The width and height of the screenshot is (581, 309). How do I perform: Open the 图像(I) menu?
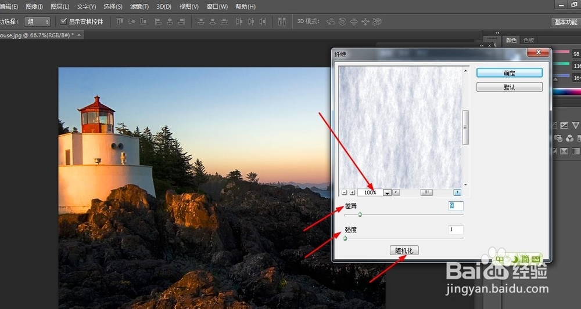pos(34,6)
